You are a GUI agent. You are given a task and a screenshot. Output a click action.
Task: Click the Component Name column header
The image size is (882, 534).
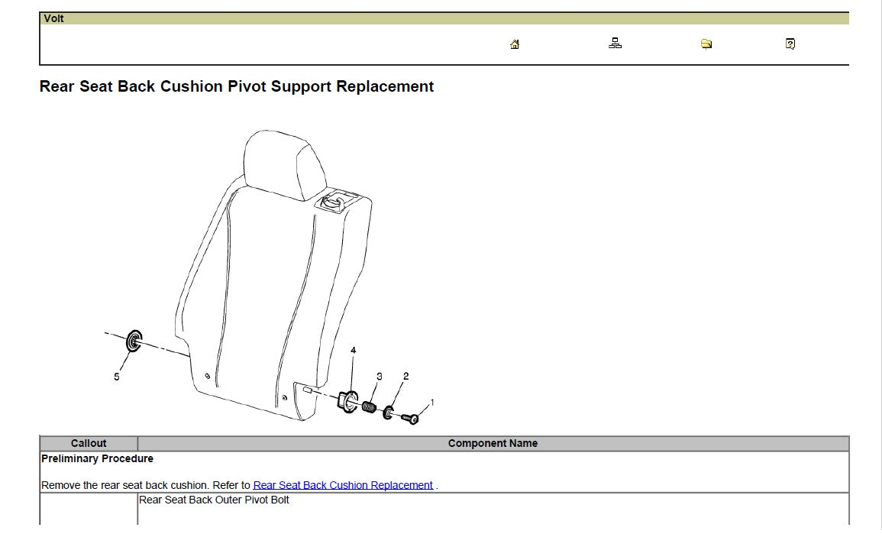(x=493, y=443)
